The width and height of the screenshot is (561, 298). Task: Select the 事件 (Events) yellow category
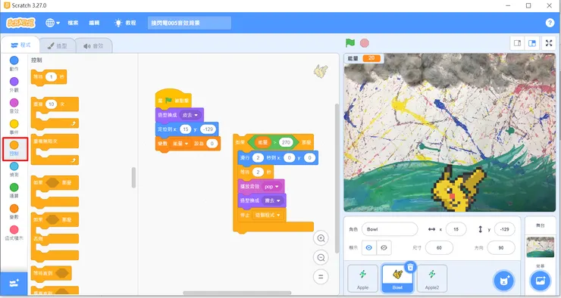click(14, 127)
